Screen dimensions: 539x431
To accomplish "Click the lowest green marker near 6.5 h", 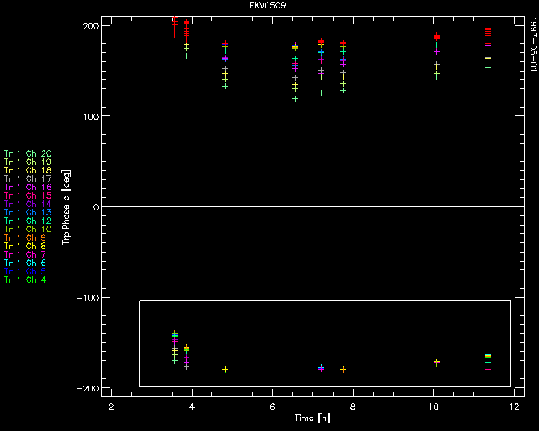I will [x=295, y=98].
